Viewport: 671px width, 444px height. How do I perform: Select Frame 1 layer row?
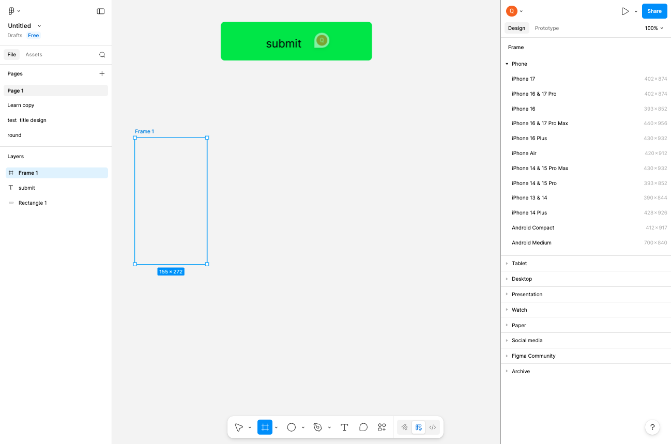57,173
